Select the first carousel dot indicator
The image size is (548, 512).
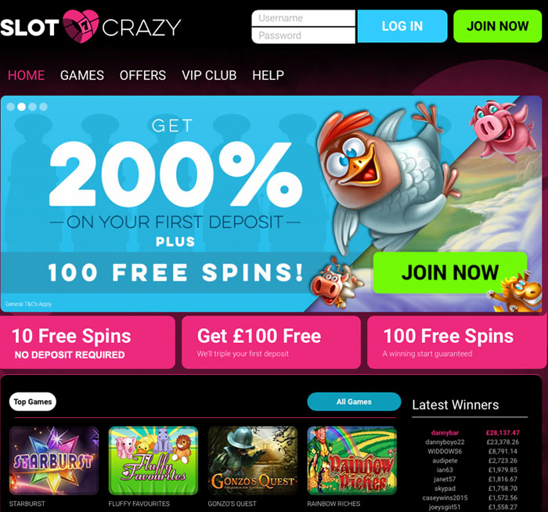11,107
